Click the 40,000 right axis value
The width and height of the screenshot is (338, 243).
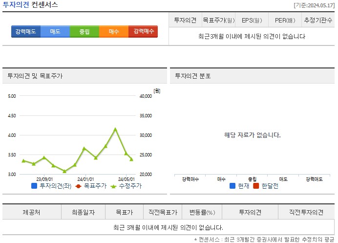(x=146, y=96)
